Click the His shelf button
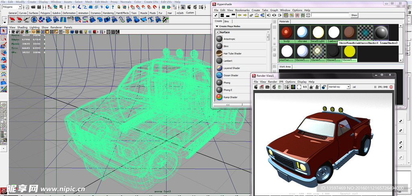 (x=27, y=19)
